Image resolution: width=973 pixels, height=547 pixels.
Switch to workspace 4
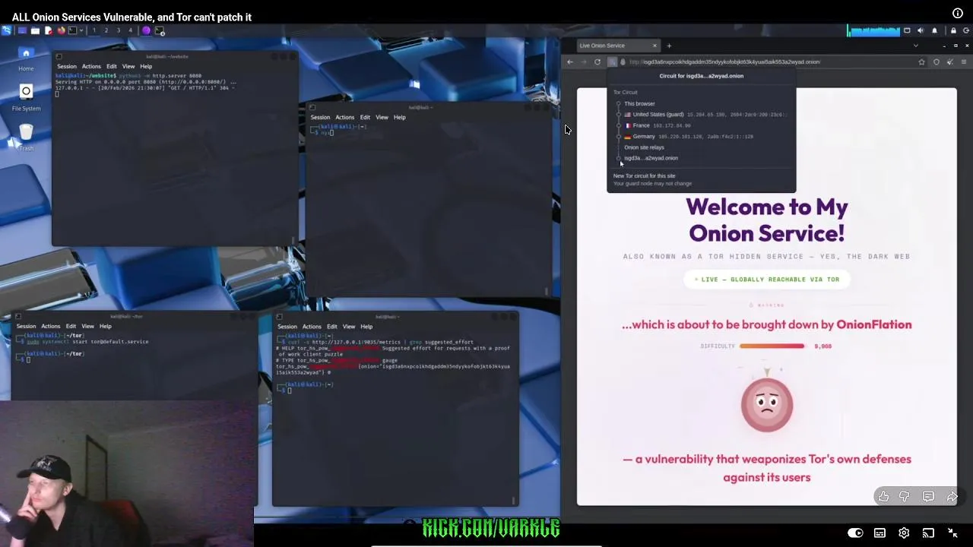pos(130,30)
